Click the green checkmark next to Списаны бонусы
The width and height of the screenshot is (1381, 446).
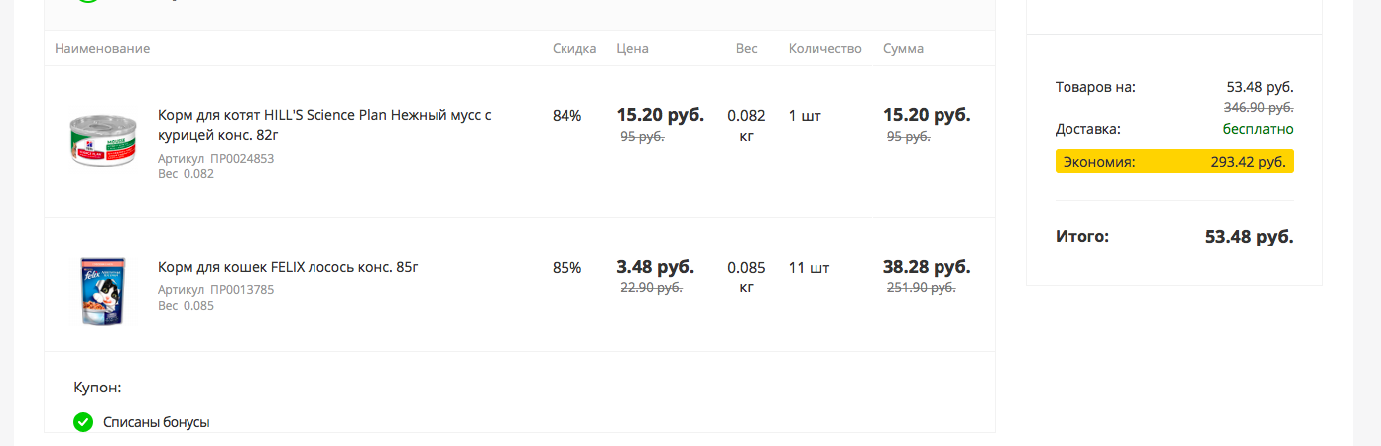83,422
